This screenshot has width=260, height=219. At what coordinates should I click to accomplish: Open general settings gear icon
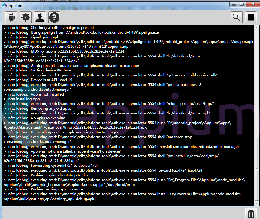click(x=26, y=17)
